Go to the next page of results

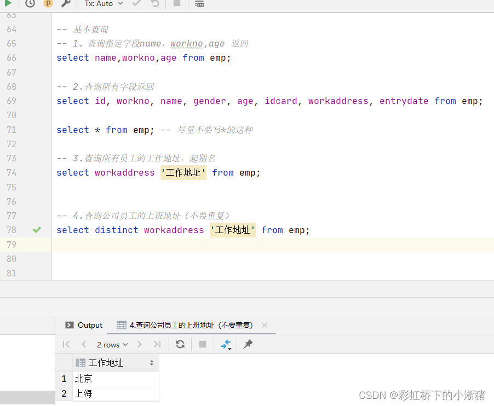pyautogui.click(x=139, y=344)
